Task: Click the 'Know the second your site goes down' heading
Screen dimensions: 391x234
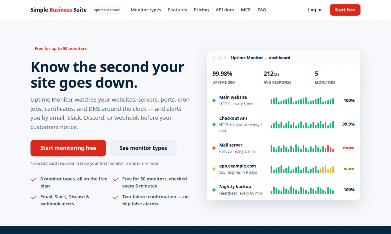Action: [x=107, y=75]
